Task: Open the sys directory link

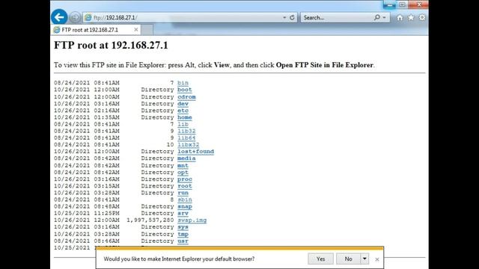Action: pyautogui.click(x=183, y=227)
